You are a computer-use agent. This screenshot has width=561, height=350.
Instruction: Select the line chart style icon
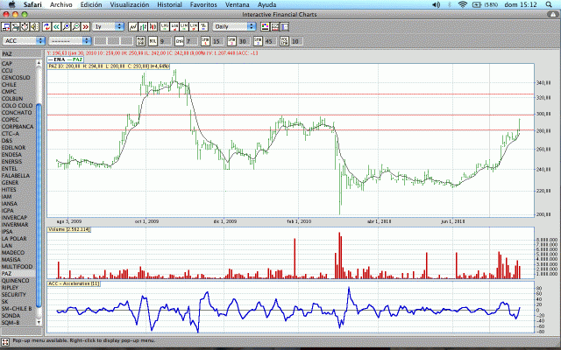[131, 26]
